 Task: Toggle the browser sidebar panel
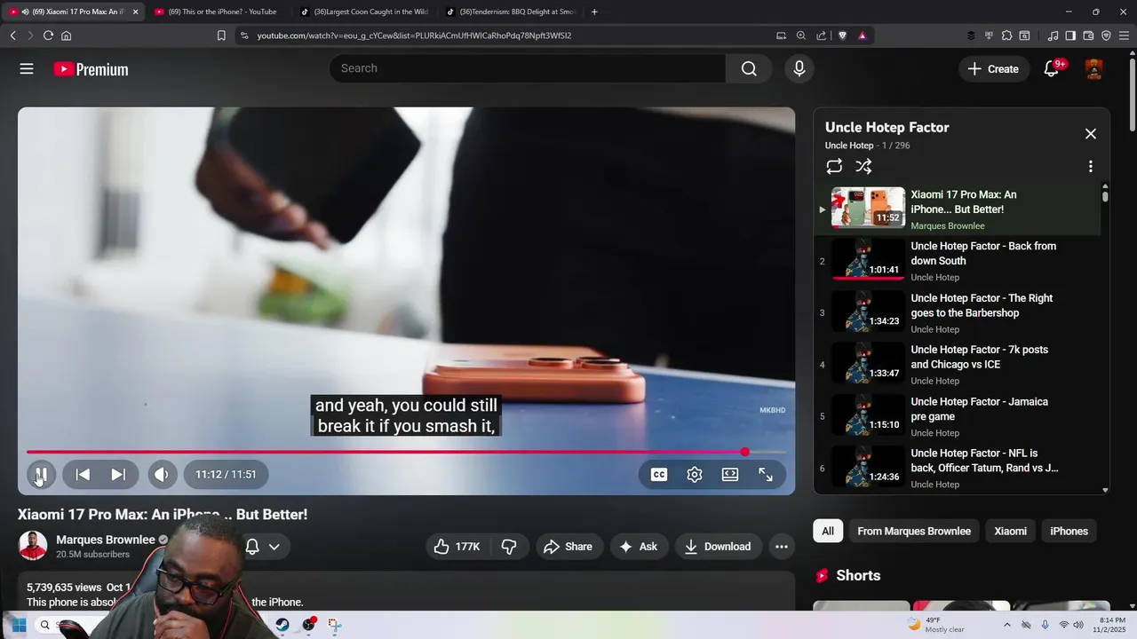pos(1070,35)
